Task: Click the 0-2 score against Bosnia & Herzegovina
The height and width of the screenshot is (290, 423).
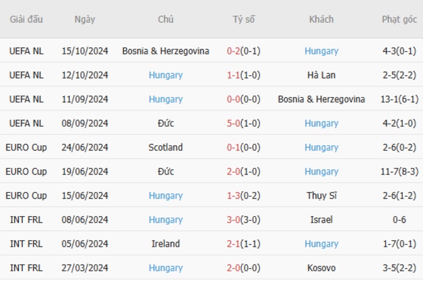Action: (234, 51)
